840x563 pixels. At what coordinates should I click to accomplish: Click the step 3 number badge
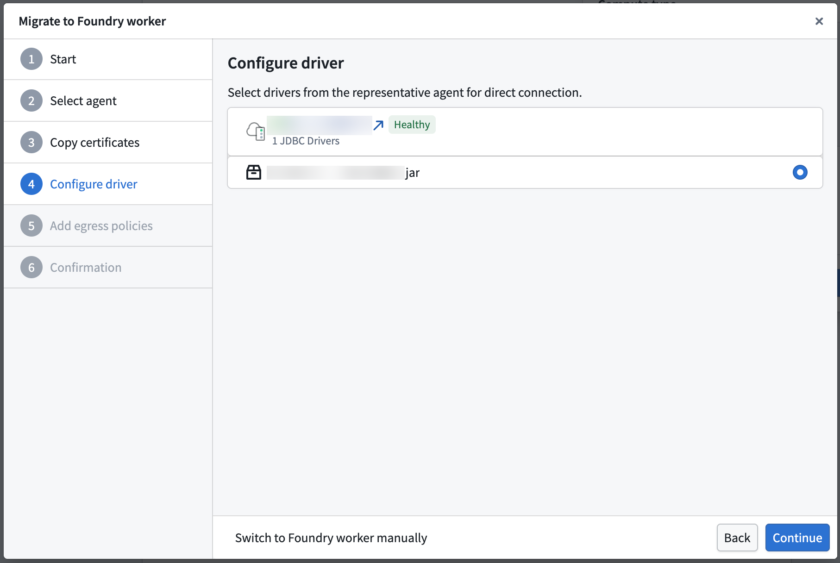tap(31, 143)
